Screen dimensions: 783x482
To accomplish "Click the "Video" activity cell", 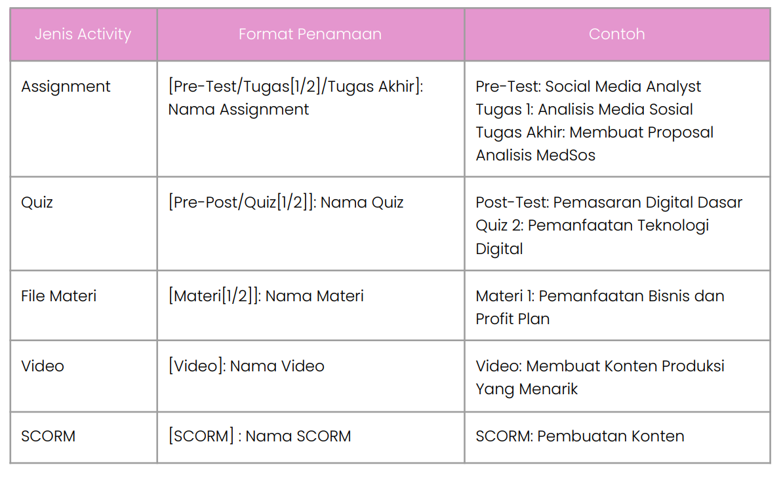I will (43, 366).
